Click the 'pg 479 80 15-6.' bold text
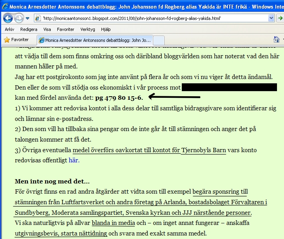The width and height of the screenshot is (284, 239). [x=119, y=98]
